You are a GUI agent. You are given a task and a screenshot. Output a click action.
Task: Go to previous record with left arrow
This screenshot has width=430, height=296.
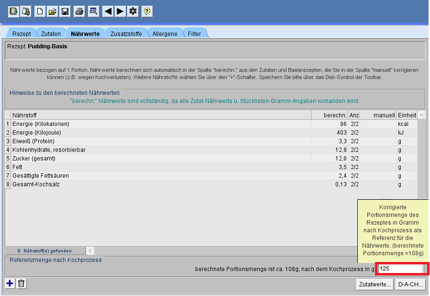coord(108,11)
